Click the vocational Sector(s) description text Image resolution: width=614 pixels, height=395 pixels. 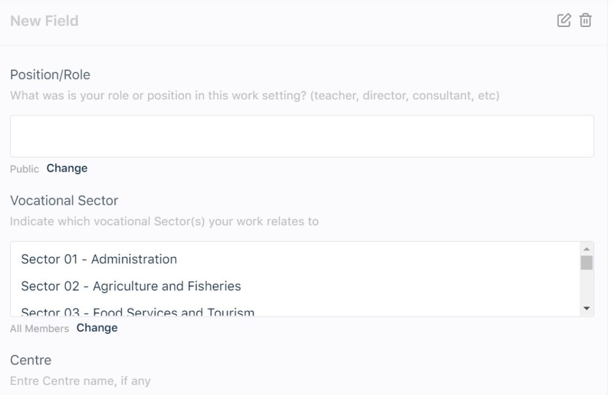tap(164, 221)
